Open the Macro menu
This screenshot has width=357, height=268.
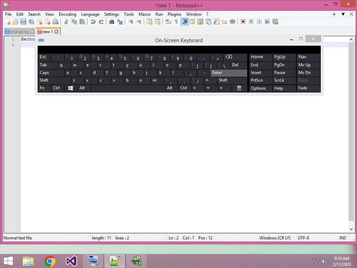145,14
